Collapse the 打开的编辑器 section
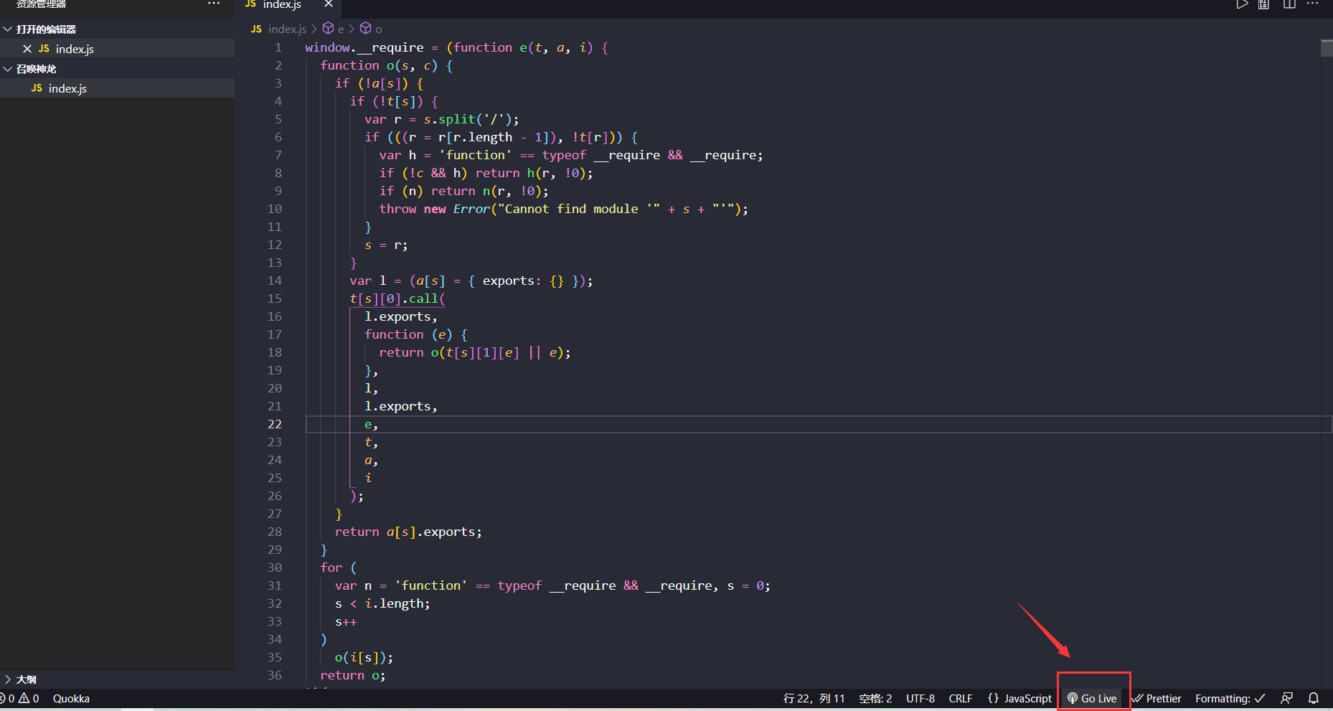1333x711 pixels. 117,29
